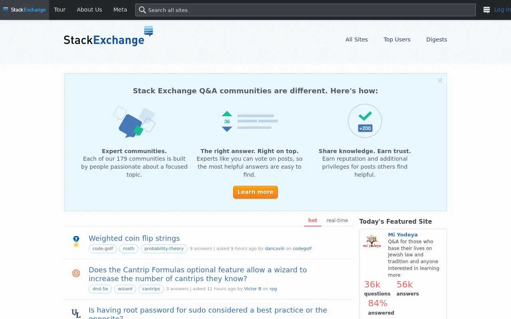Click the Expert communities speech bubbles illustration

point(134,122)
